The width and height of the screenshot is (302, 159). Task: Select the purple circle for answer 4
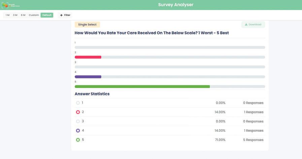coord(78,131)
